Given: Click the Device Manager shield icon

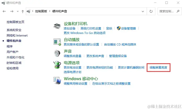Looking at the screenshot, I should coord(119,28).
